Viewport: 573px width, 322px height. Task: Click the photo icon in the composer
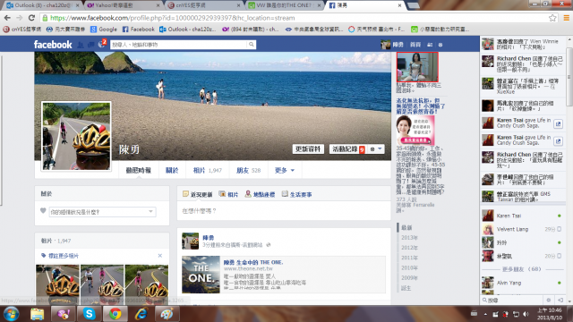222,194
